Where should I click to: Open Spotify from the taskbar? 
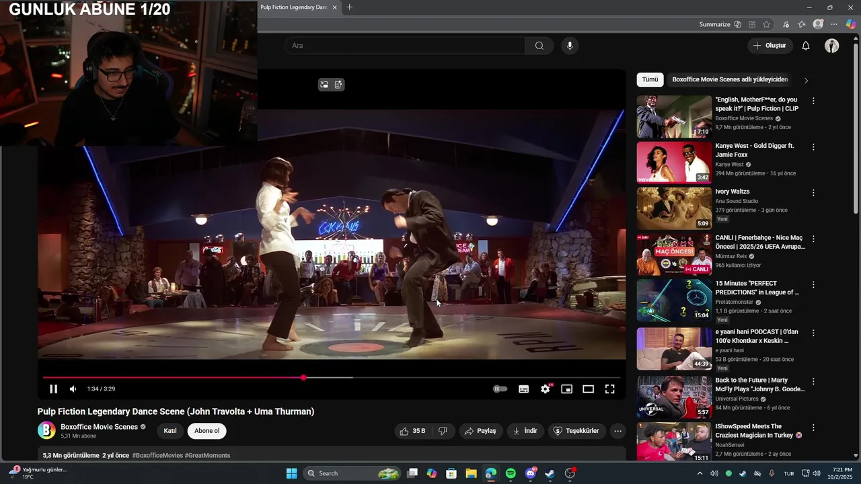(511, 473)
